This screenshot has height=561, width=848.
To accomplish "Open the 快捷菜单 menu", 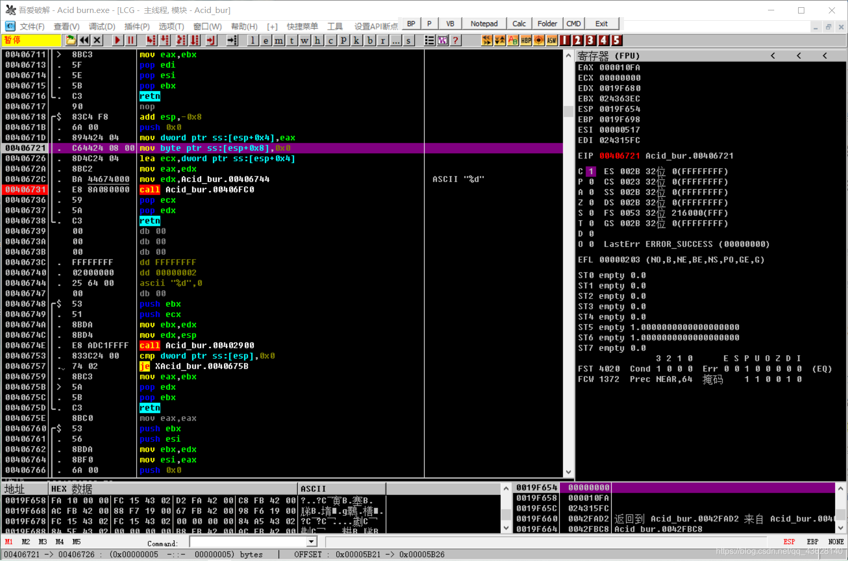I will tap(302, 26).
